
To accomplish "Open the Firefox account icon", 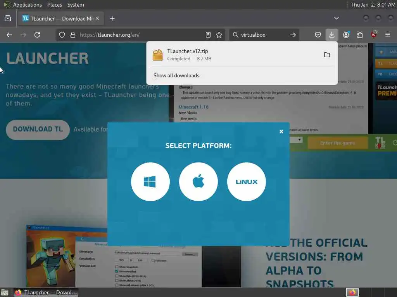I will pyautogui.click(x=346, y=35).
